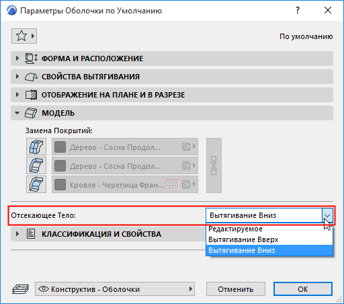This screenshot has height=304, width=344.
Task: Toggle the third surface override icon
Action: 36,184
